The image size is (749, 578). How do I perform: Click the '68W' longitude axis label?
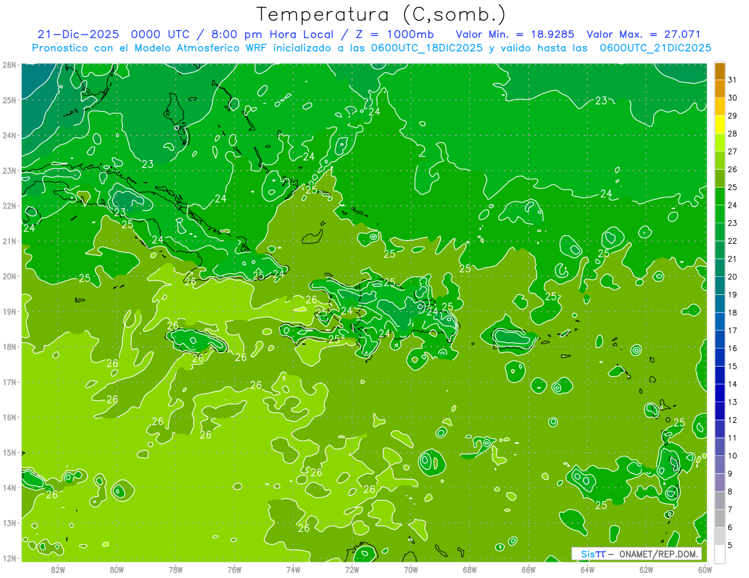point(469,569)
